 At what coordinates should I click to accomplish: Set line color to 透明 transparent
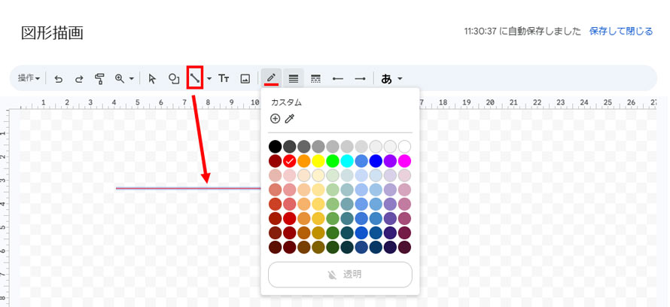[x=340, y=275]
